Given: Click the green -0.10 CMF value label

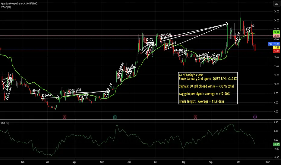Looking at the screenshot, I should [x=276, y=144].
